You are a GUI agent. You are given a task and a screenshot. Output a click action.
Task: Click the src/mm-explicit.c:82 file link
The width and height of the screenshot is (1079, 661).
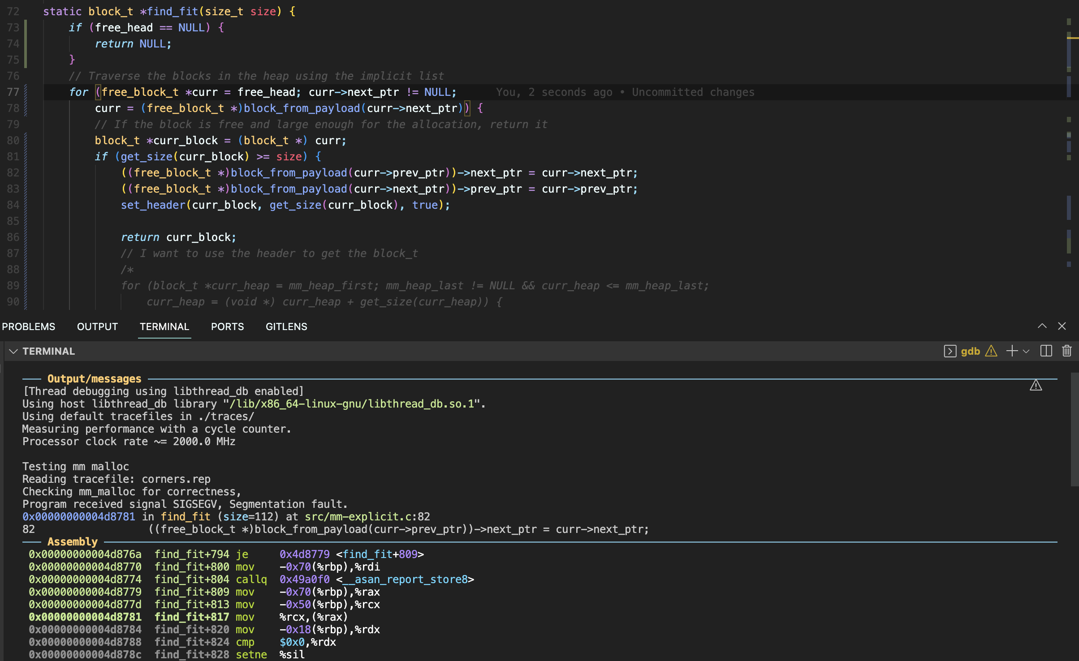367,517
